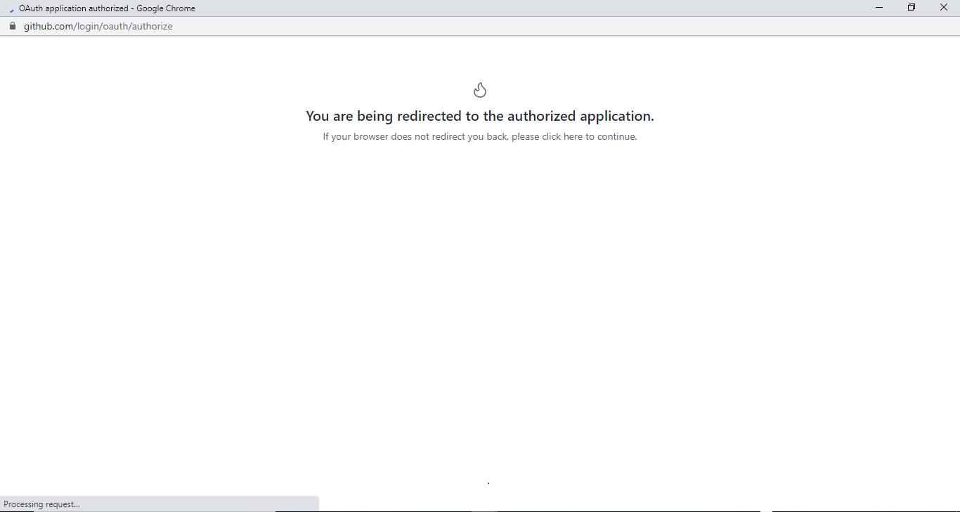The image size is (960, 512).
Task: Inspect certificate through the padlock symbol
Action: tap(12, 26)
